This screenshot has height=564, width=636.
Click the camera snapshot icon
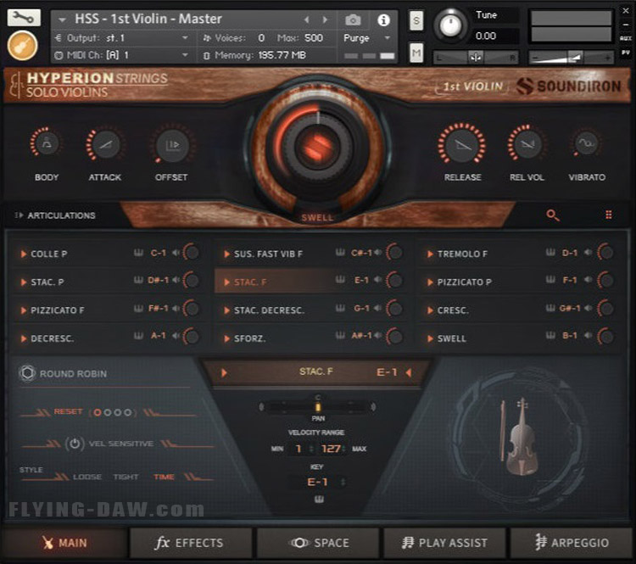click(353, 20)
